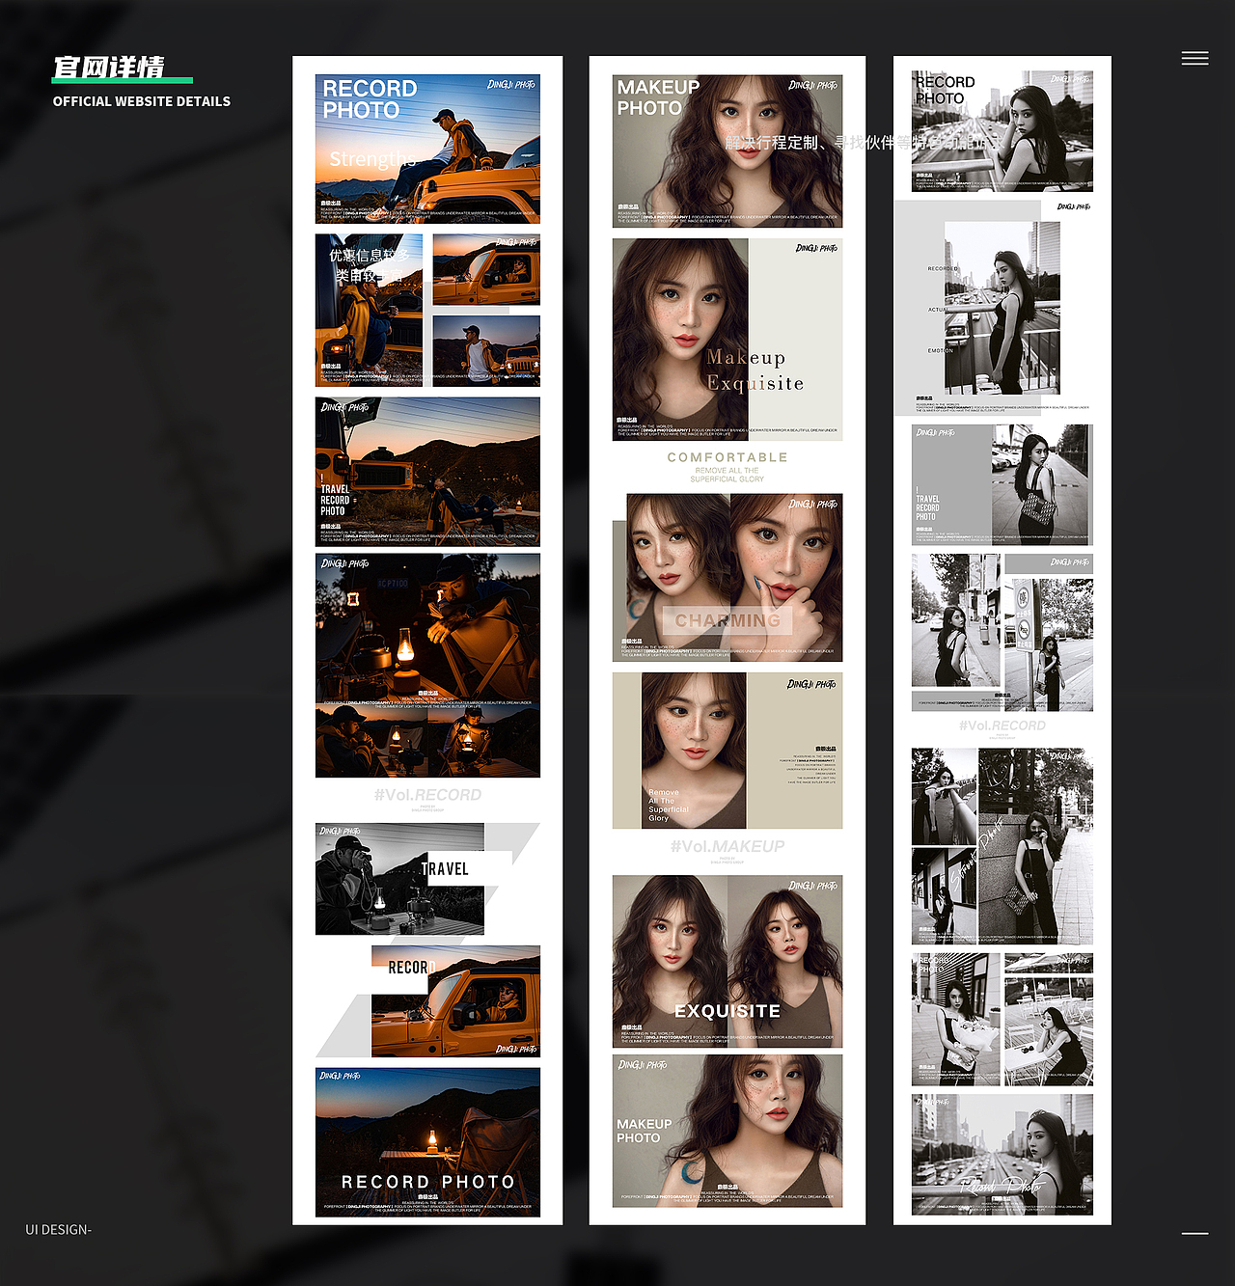Open the Remove All The Superficial Glory card

pos(727,751)
